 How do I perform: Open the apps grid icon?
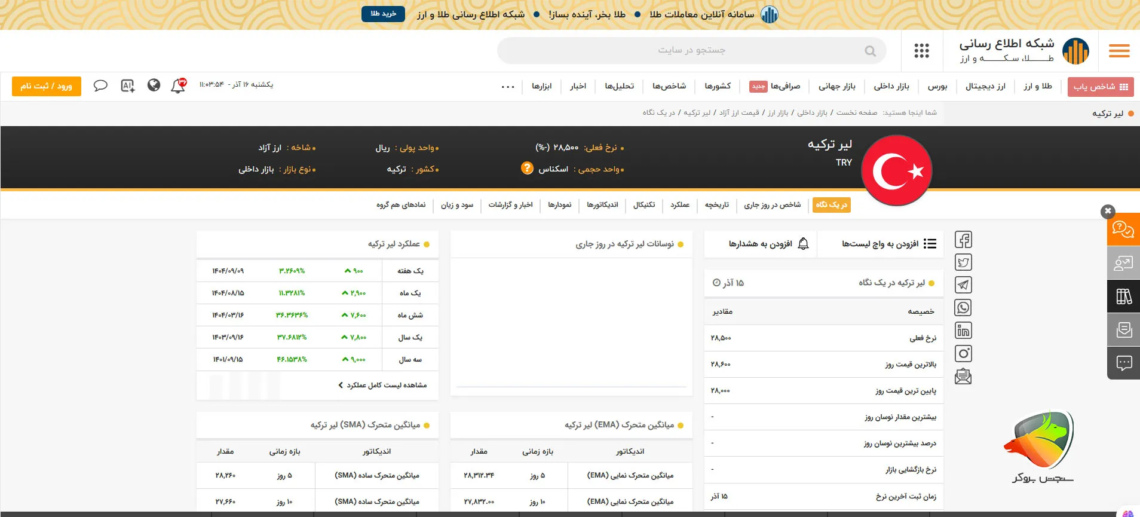tap(921, 51)
